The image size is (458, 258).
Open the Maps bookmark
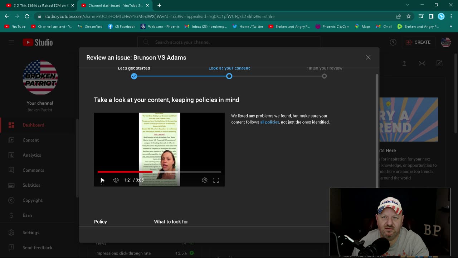362,27
